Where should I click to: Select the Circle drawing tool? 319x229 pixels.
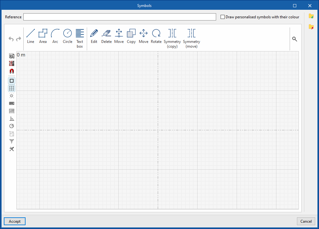(x=68, y=36)
